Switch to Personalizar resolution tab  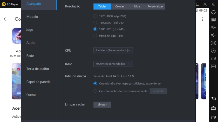click(155, 6)
